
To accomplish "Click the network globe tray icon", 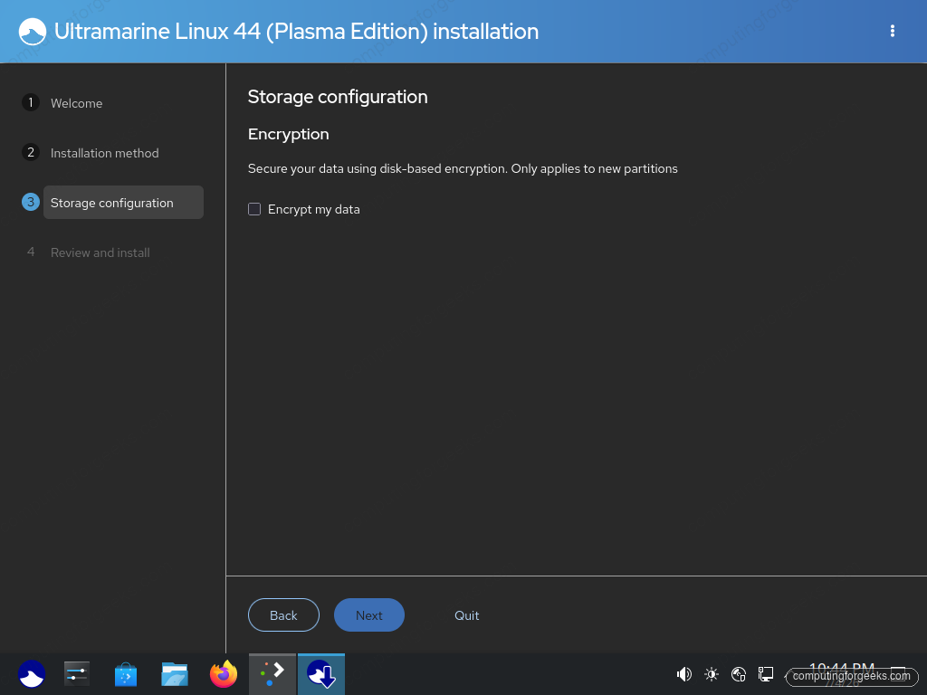I will (x=739, y=674).
